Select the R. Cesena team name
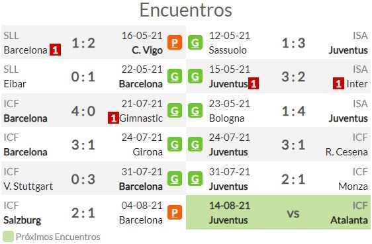This screenshot has width=372, height=244. coord(347,152)
